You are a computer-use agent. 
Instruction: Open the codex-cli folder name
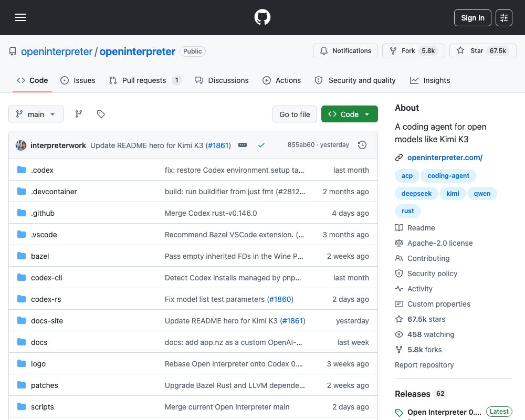click(47, 278)
